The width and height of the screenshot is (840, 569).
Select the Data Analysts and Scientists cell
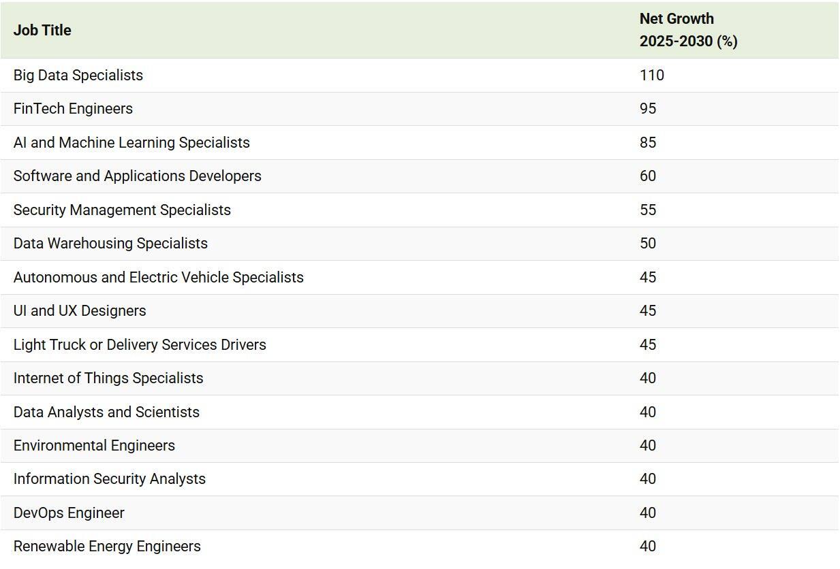coord(106,412)
